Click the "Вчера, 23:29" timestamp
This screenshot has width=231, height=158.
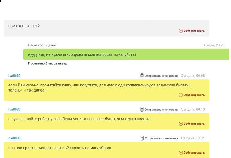pos(214,45)
